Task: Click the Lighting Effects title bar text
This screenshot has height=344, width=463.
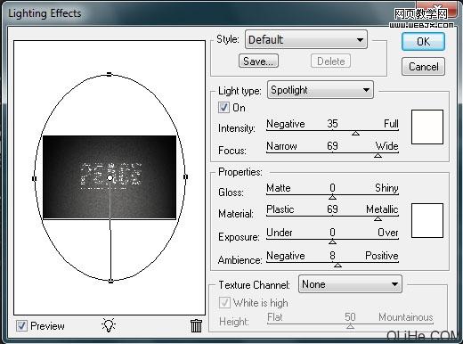Action: [45, 13]
